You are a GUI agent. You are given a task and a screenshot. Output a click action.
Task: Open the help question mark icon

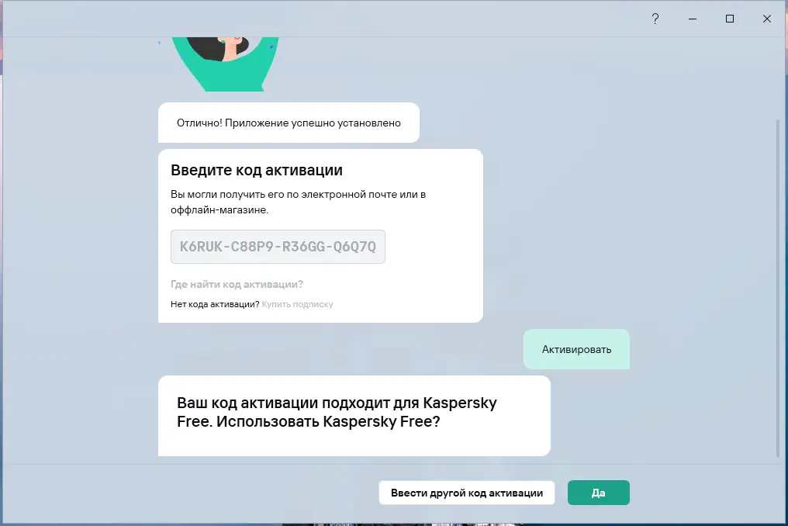point(655,19)
